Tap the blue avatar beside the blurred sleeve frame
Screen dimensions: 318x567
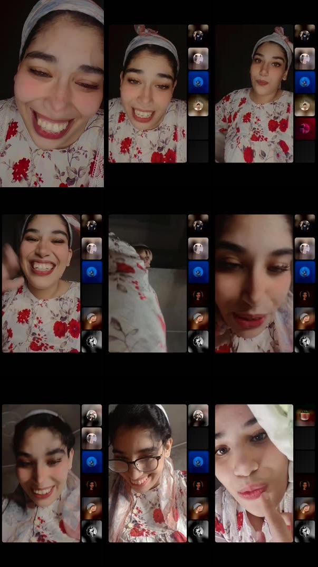click(x=198, y=272)
